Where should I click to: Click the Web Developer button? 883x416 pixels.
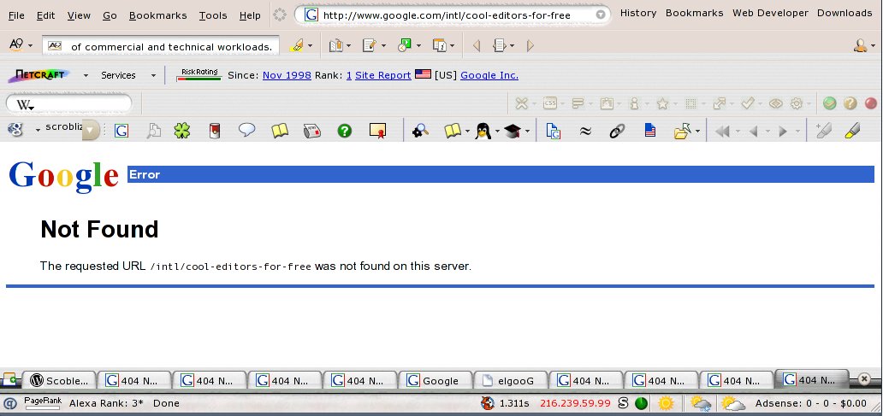[770, 13]
